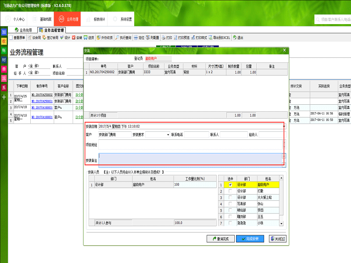This screenshot has height=263, width=351.
Task: Click the red 系 sidebar icon
Action: pyautogui.click(x=4, y=87)
